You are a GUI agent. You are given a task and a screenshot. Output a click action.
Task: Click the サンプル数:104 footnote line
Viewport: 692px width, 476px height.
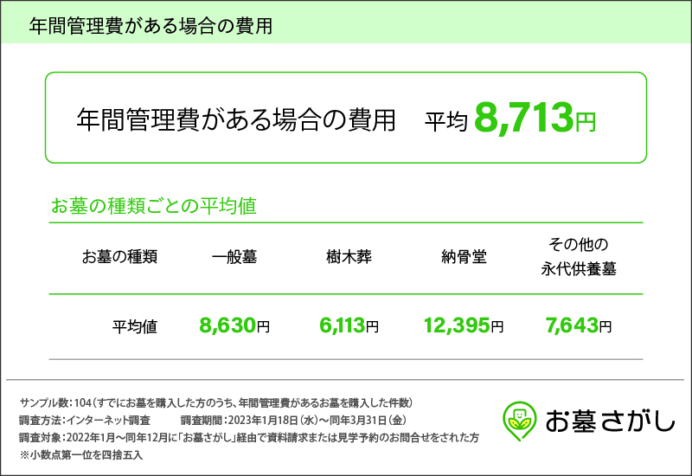pyautogui.click(x=216, y=402)
